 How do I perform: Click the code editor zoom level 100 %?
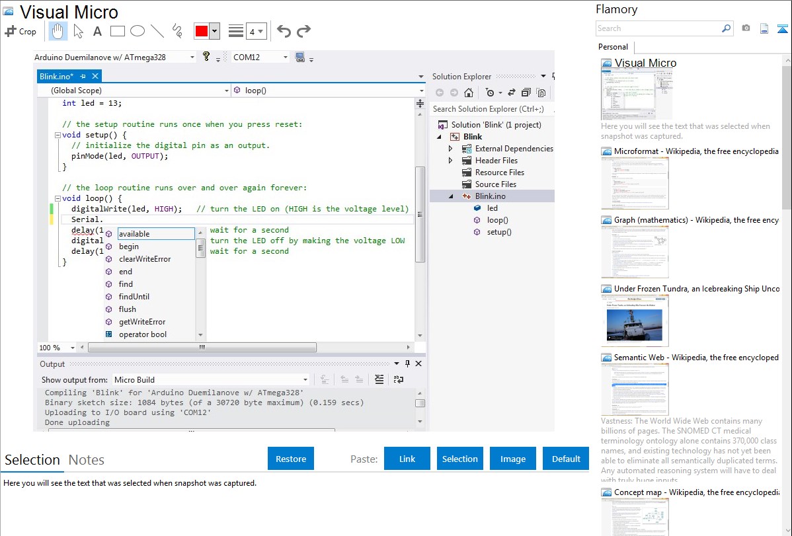coord(50,348)
